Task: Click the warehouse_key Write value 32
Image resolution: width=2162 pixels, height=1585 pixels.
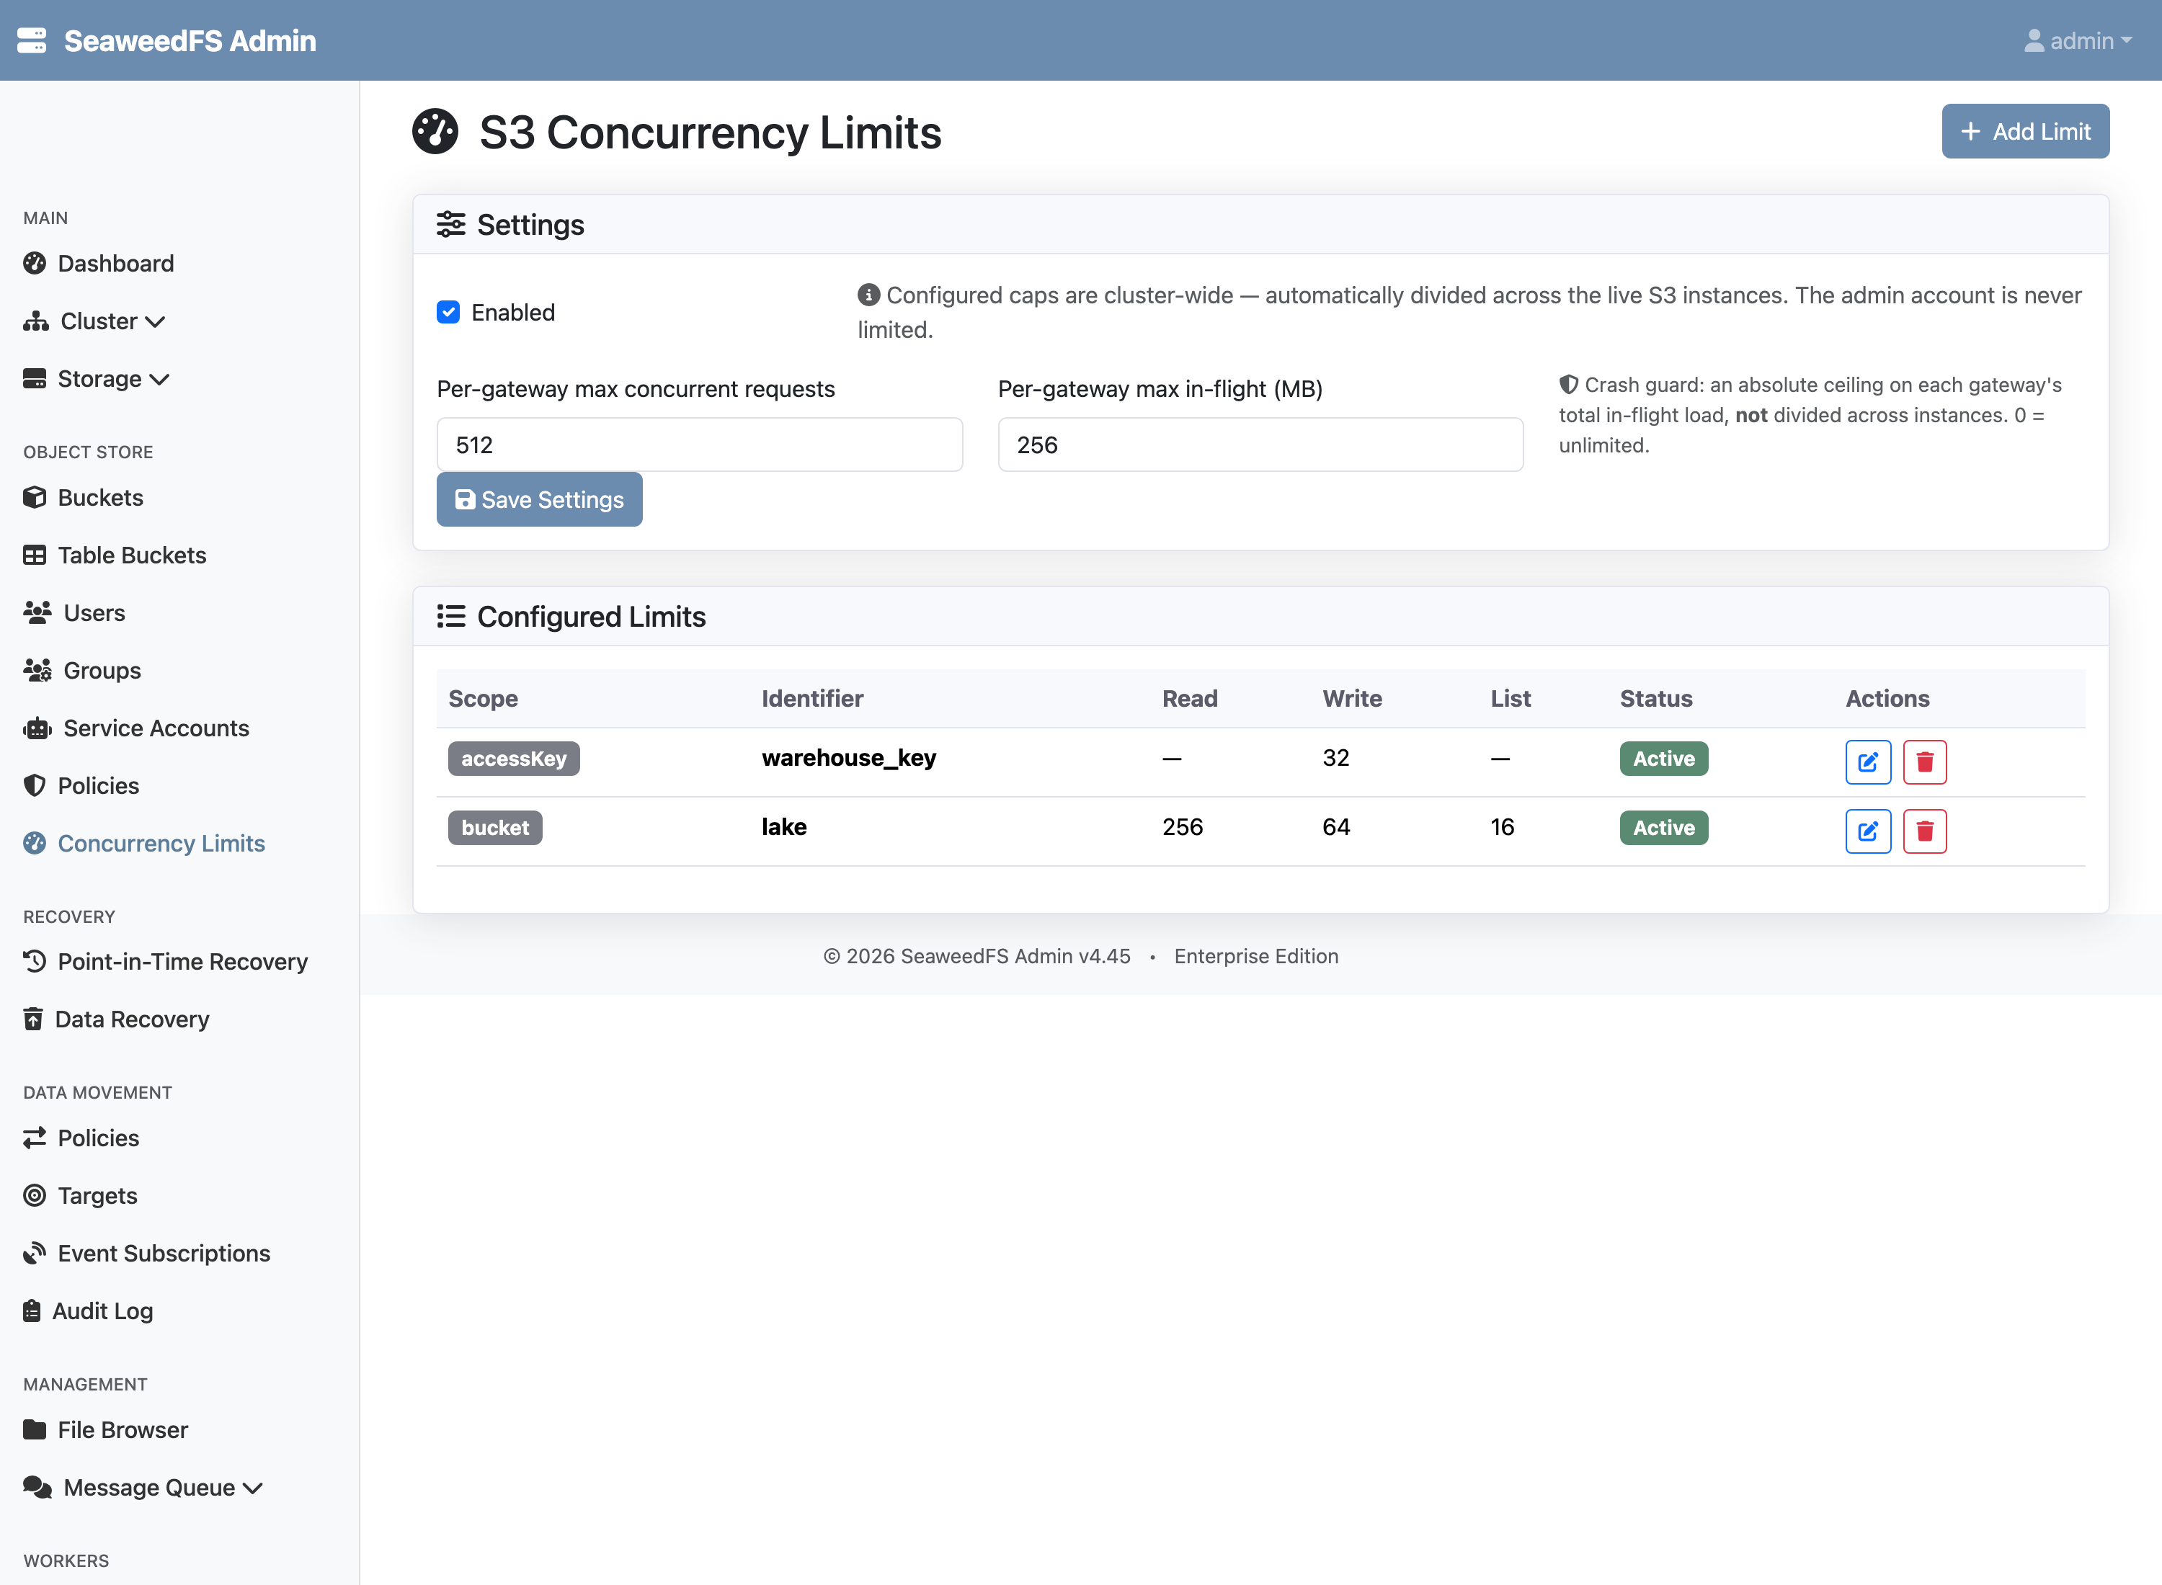Action: tap(1336, 758)
